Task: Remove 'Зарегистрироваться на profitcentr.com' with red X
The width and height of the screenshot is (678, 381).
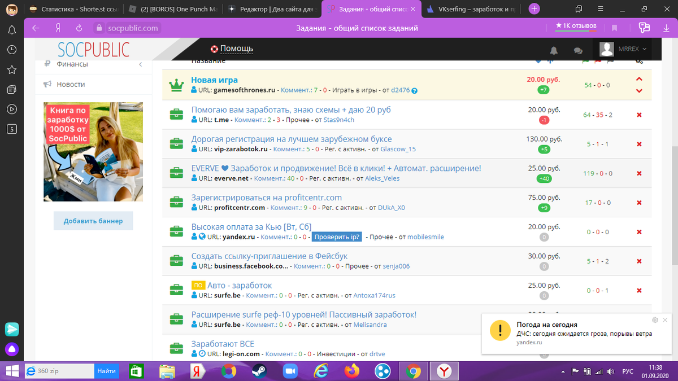Action: pyautogui.click(x=639, y=203)
